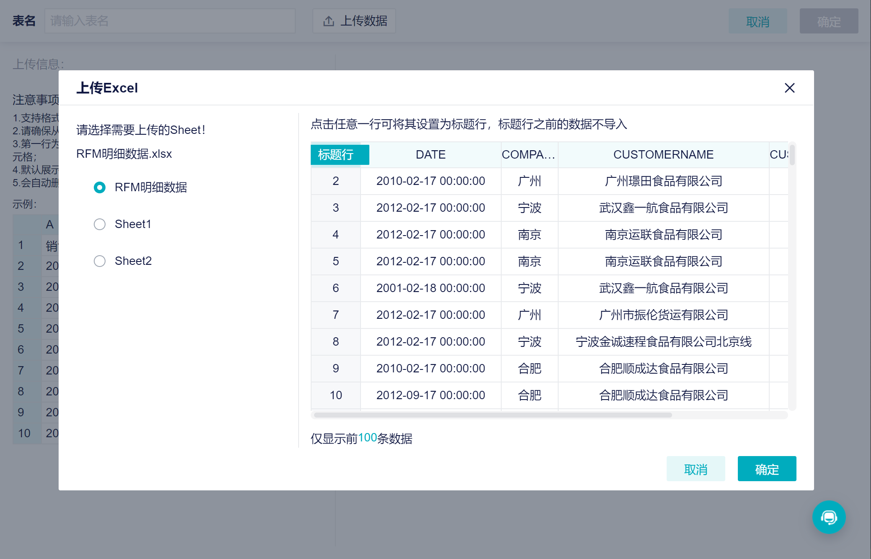This screenshot has width=871, height=559.
Task: Select the RFM明细数据 sheet radio button
Action: [100, 187]
